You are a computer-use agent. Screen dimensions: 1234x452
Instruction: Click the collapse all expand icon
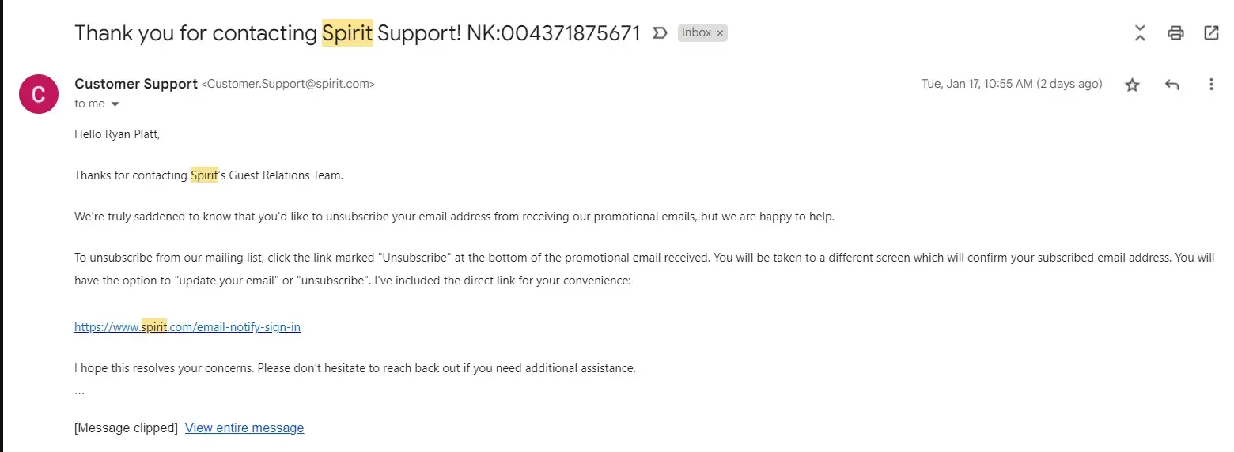1140,32
